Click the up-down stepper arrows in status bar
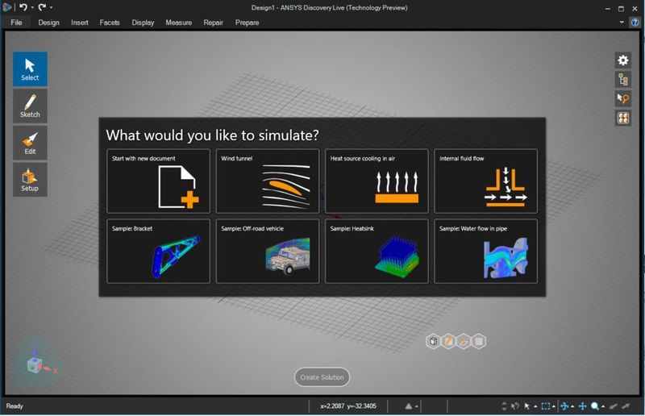 [x=505, y=406]
